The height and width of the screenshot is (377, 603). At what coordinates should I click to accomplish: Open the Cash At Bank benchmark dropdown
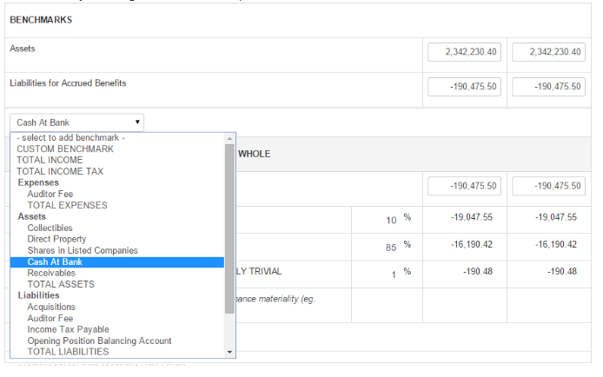76,122
